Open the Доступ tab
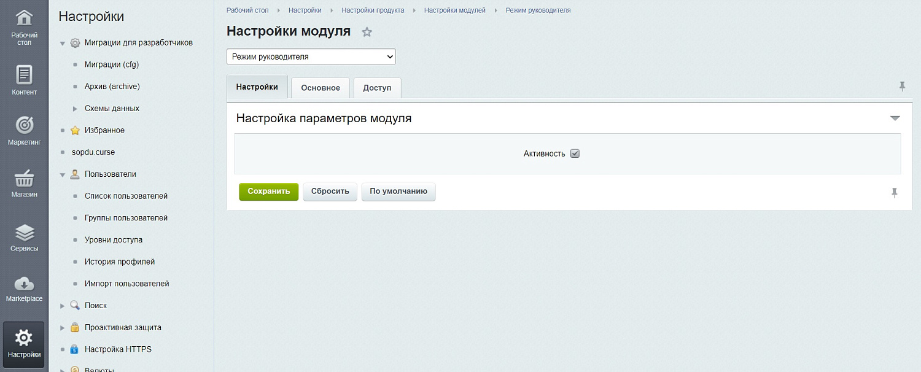 coord(377,88)
